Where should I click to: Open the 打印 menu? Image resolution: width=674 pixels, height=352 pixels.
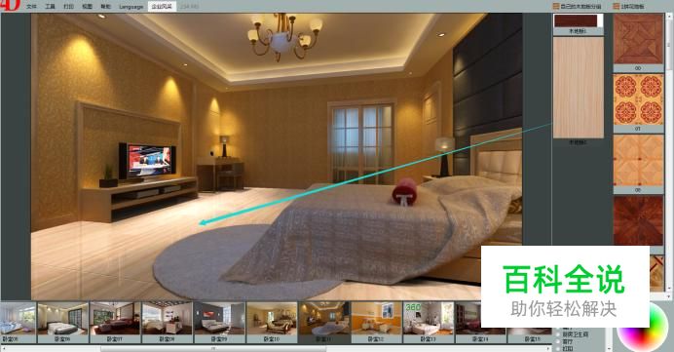pos(68,7)
